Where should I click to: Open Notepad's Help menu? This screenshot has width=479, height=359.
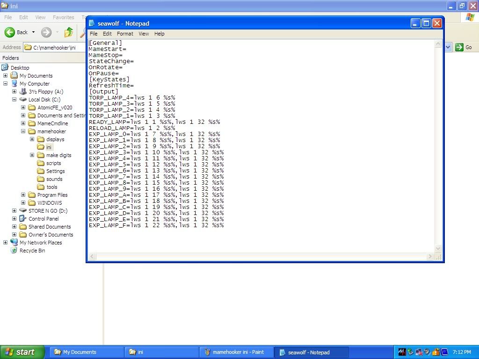coord(159,34)
